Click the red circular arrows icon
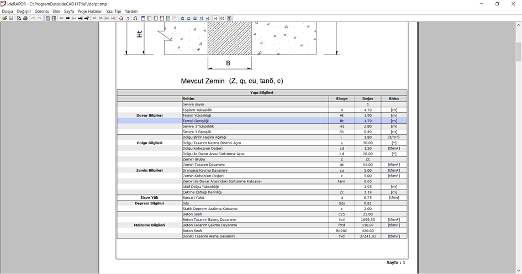The image size is (522, 274). (121, 18)
